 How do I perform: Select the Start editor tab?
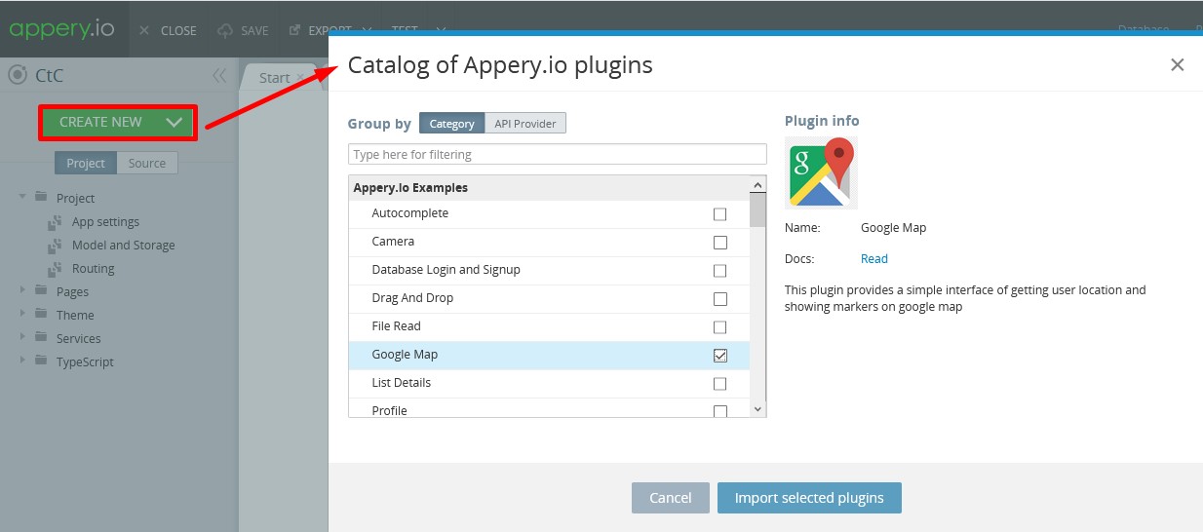coord(274,78)
